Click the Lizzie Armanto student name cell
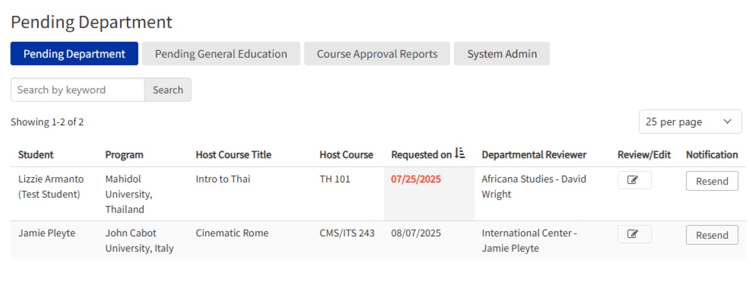751x287 pixels. 51,179
